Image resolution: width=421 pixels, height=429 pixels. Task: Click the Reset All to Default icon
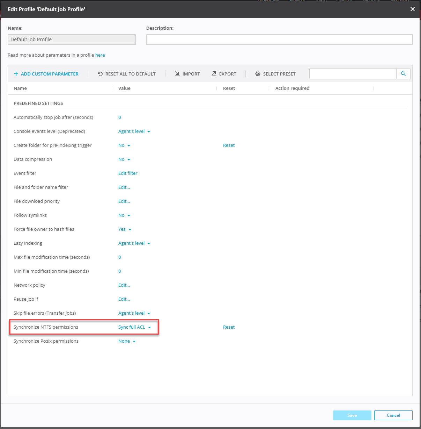coord(100,74)
